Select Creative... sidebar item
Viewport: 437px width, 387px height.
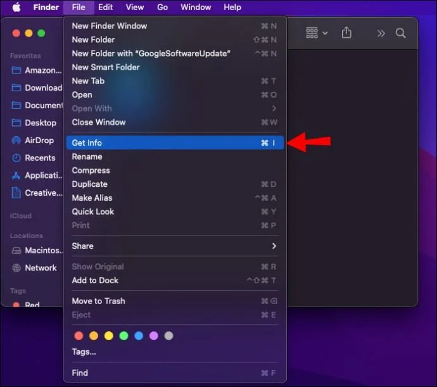pos(36,193)
